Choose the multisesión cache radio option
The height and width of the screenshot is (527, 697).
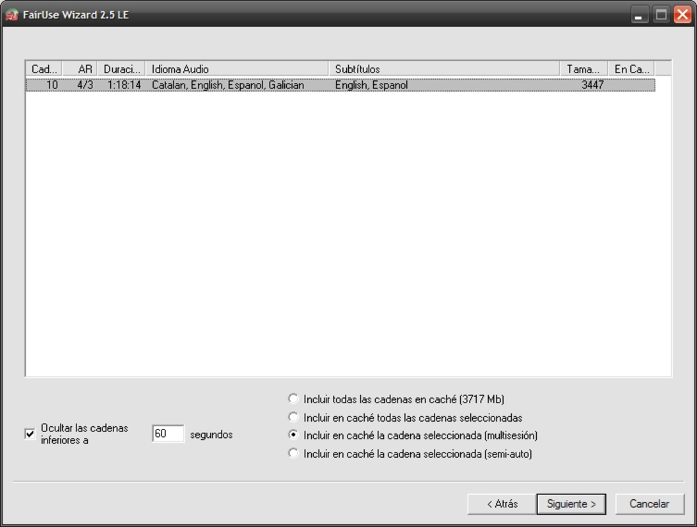click(x=293, y=435)
